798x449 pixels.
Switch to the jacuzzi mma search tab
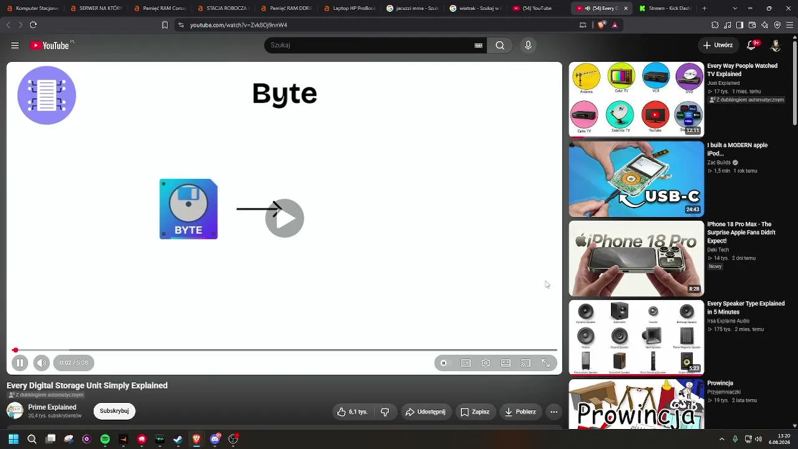pos(412,9)
